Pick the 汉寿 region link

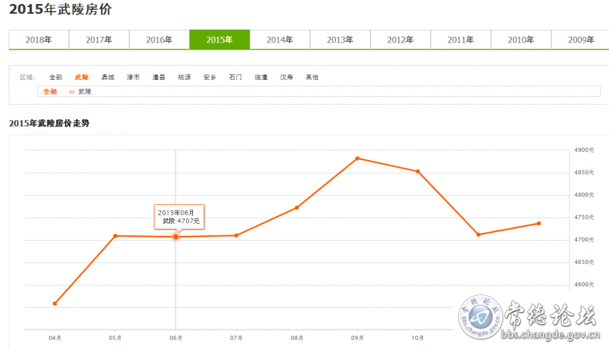[x=286, y=78]
